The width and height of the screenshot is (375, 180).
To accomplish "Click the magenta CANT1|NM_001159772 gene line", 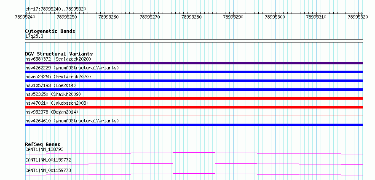I will point(194,164).
